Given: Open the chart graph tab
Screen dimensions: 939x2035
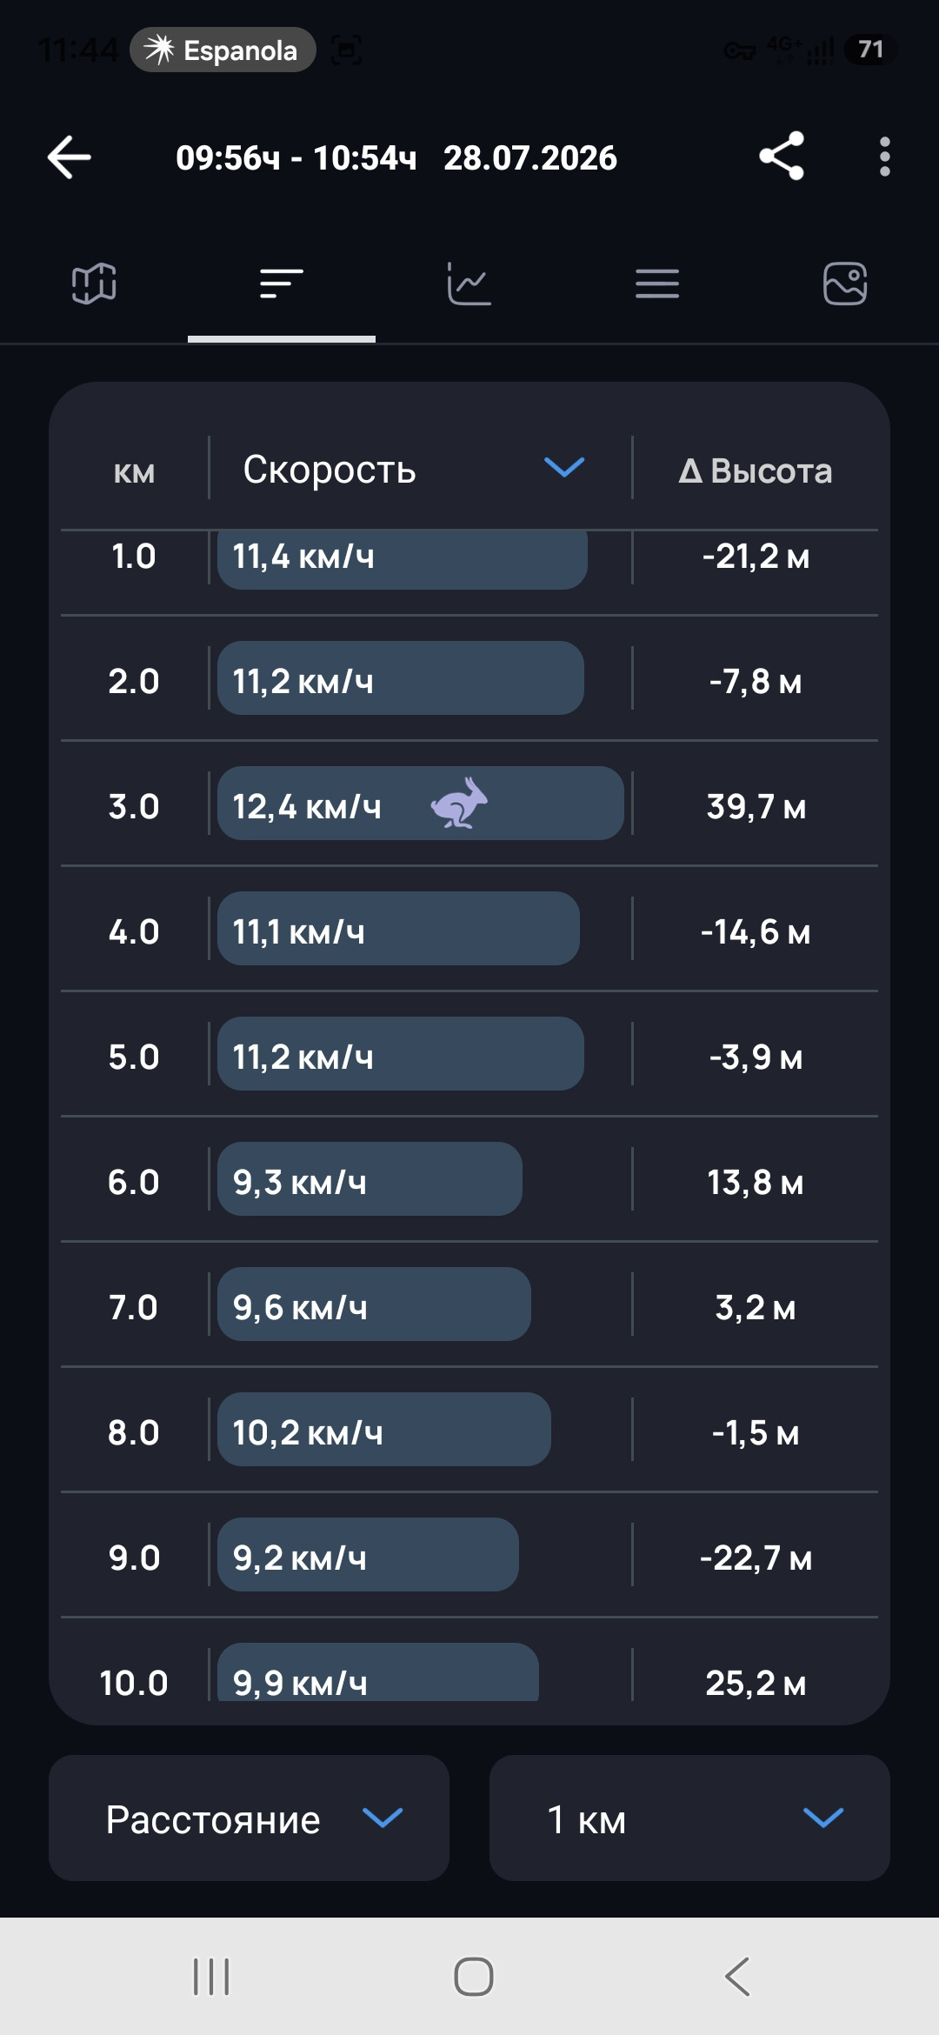Looking at the screenshot, I should [x=469, y=284].
